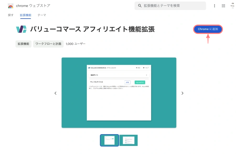Show the previous screenshot with left chevron
Image resolution: width=236 pixels, height=154 pixels.
[56, 93]
